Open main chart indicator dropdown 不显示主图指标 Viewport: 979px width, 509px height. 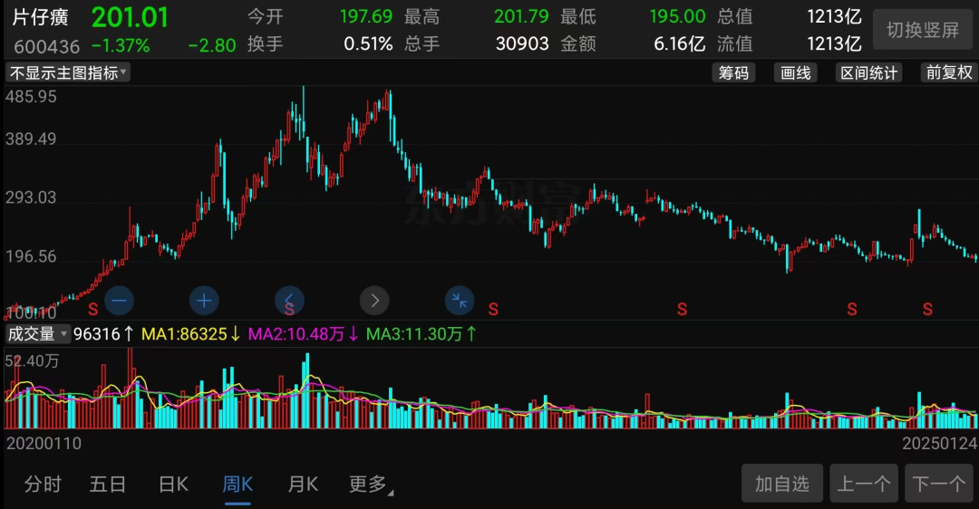(68, 73)
